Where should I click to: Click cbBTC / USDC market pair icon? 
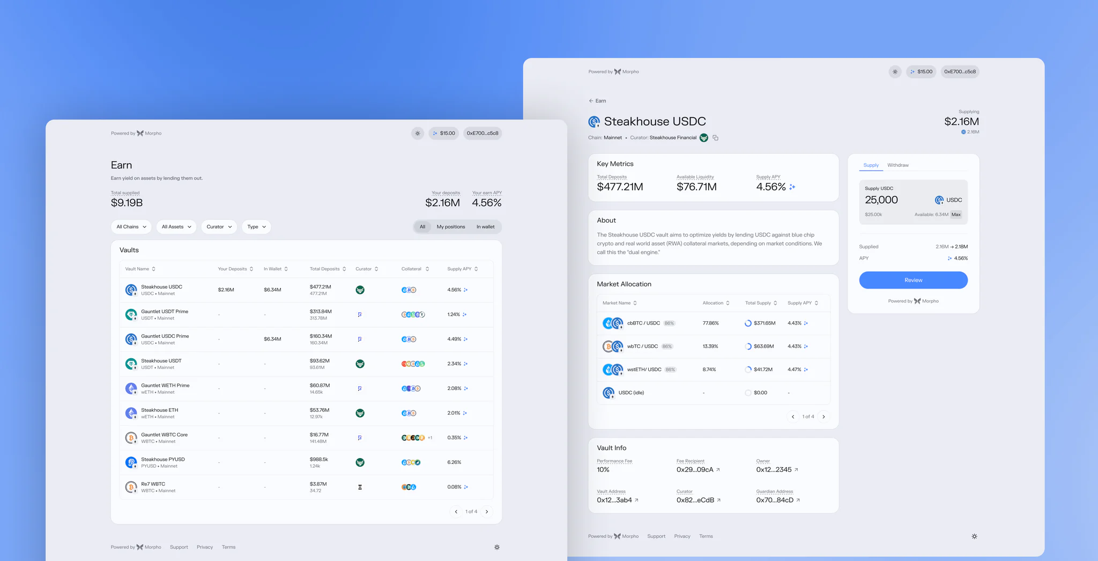[613, 323]
